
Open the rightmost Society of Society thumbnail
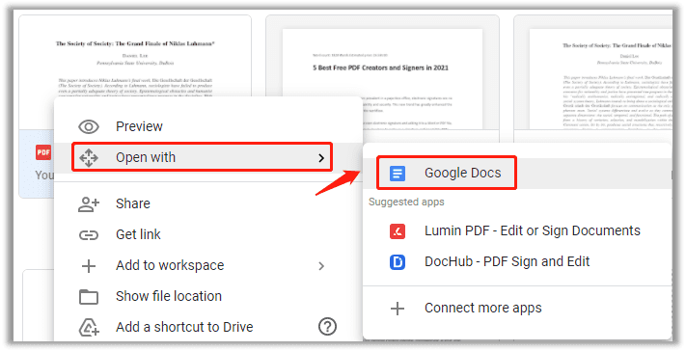pyautogui.click(x=593, y=72)
